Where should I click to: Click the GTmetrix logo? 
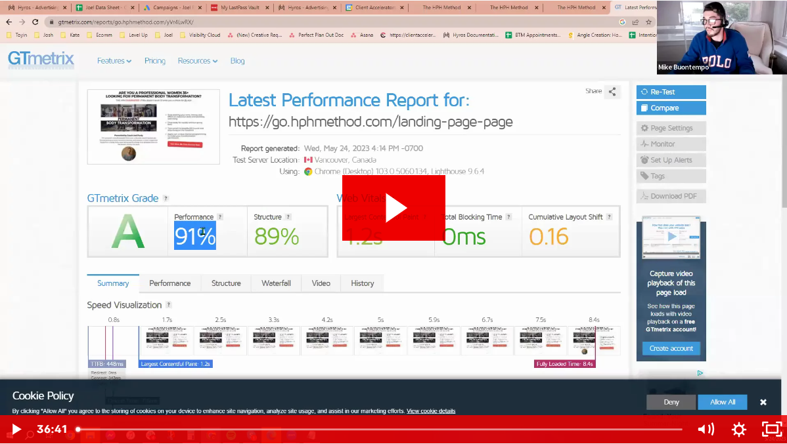(41, 60)
